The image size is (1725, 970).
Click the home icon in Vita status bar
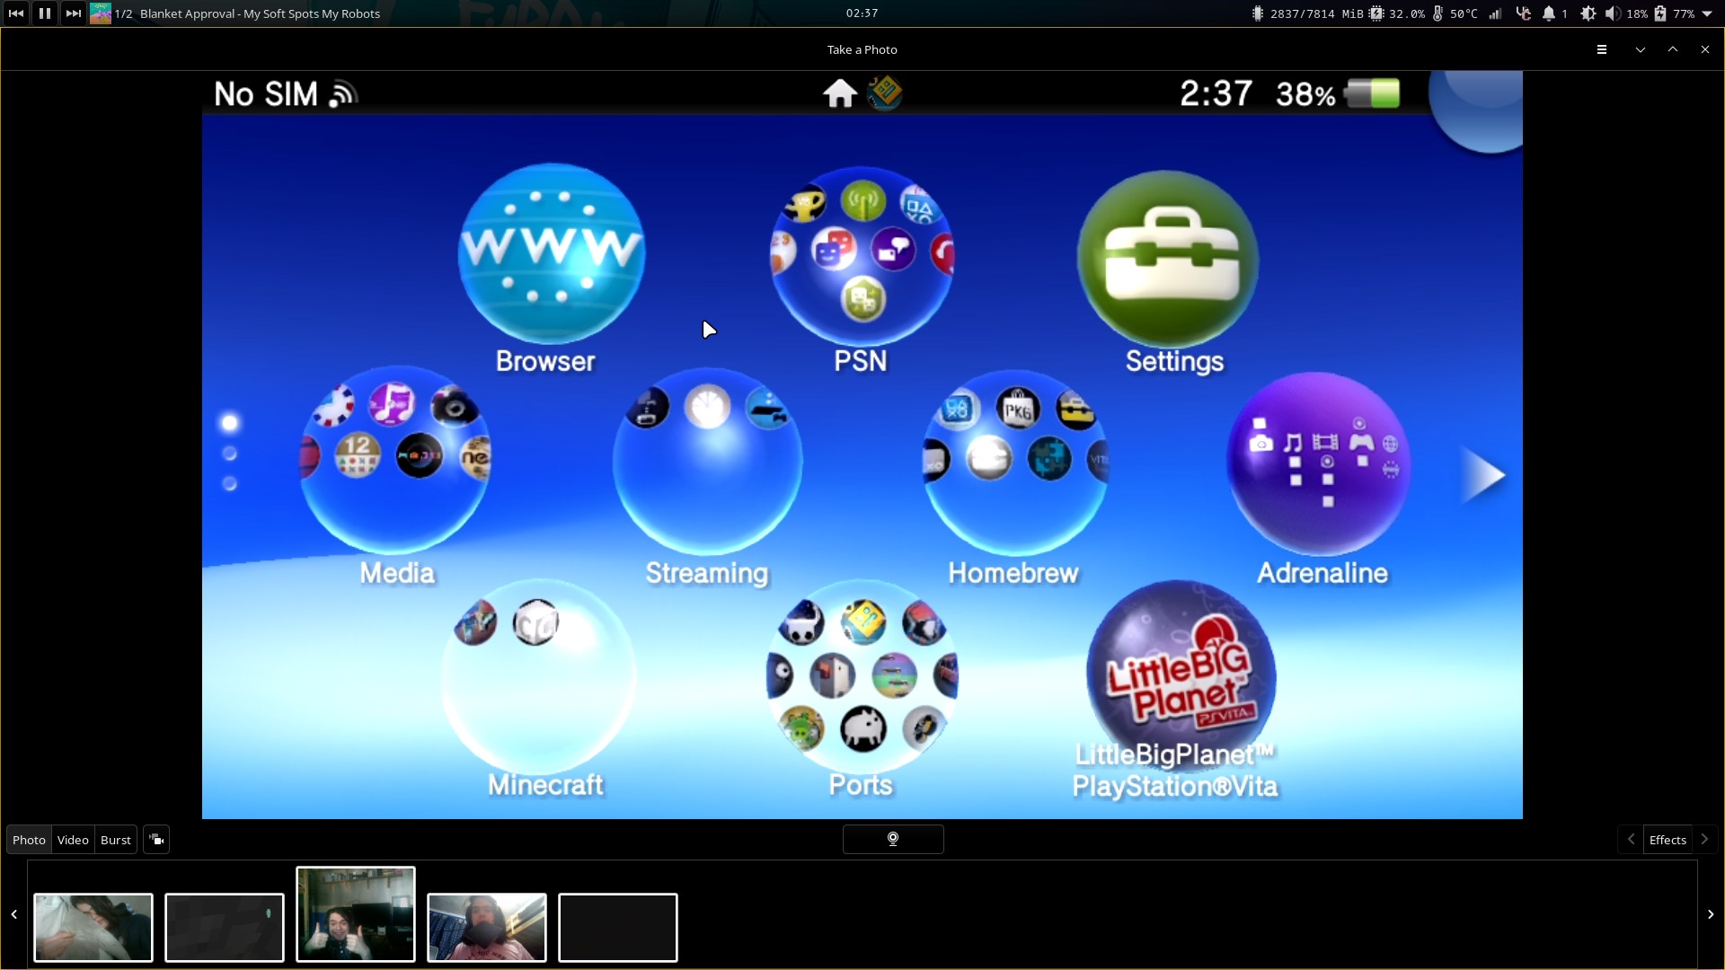click(x=840, y=93)
